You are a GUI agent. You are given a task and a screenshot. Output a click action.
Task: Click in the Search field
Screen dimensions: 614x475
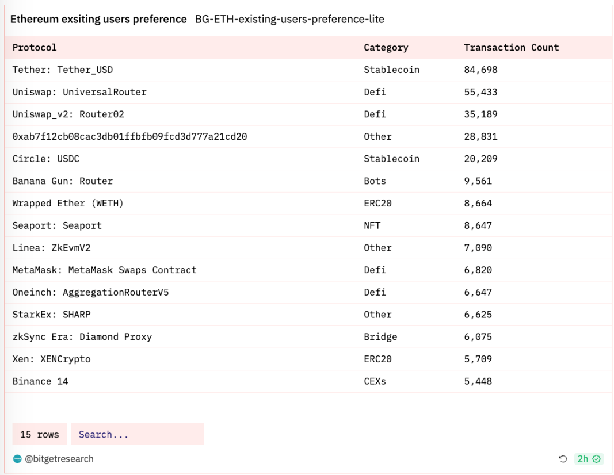click(137, 435)
